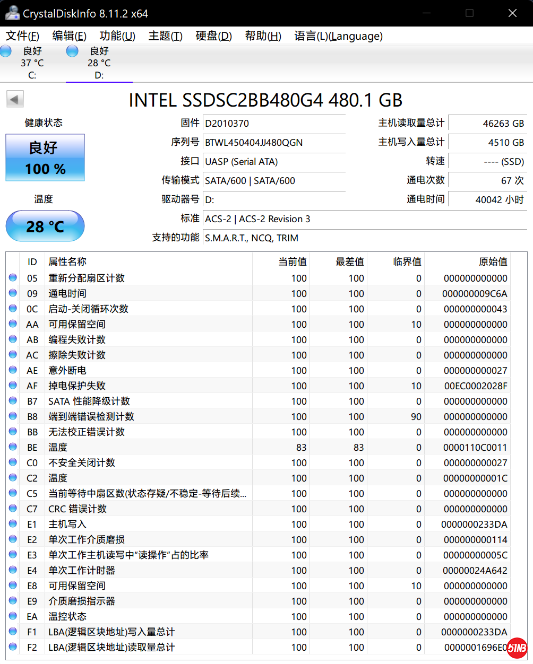533x664 pixels.
Task: Open the 主题(T) menu
Action: 165,36
